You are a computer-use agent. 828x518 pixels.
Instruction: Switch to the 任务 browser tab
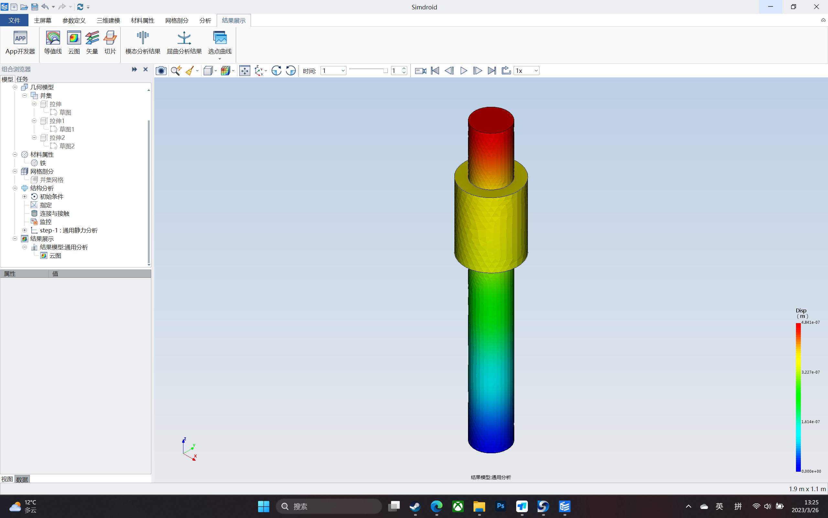click(22, 79)
